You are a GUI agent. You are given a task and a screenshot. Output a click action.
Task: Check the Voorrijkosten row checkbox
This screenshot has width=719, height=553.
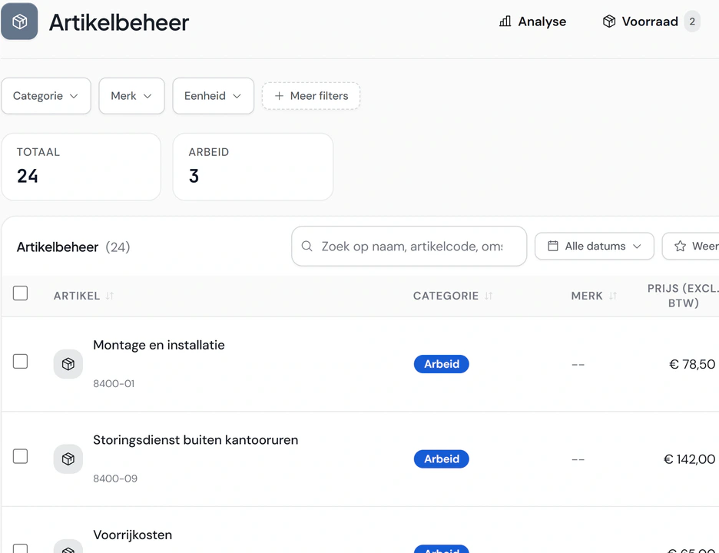click(x=20, y=548)
